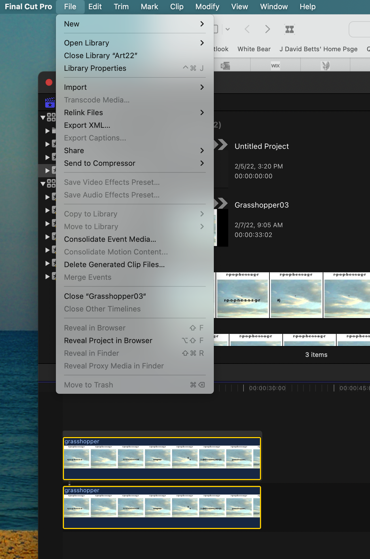Open the Modify menu
Viewport: 370px width, 559px height.
207,7
